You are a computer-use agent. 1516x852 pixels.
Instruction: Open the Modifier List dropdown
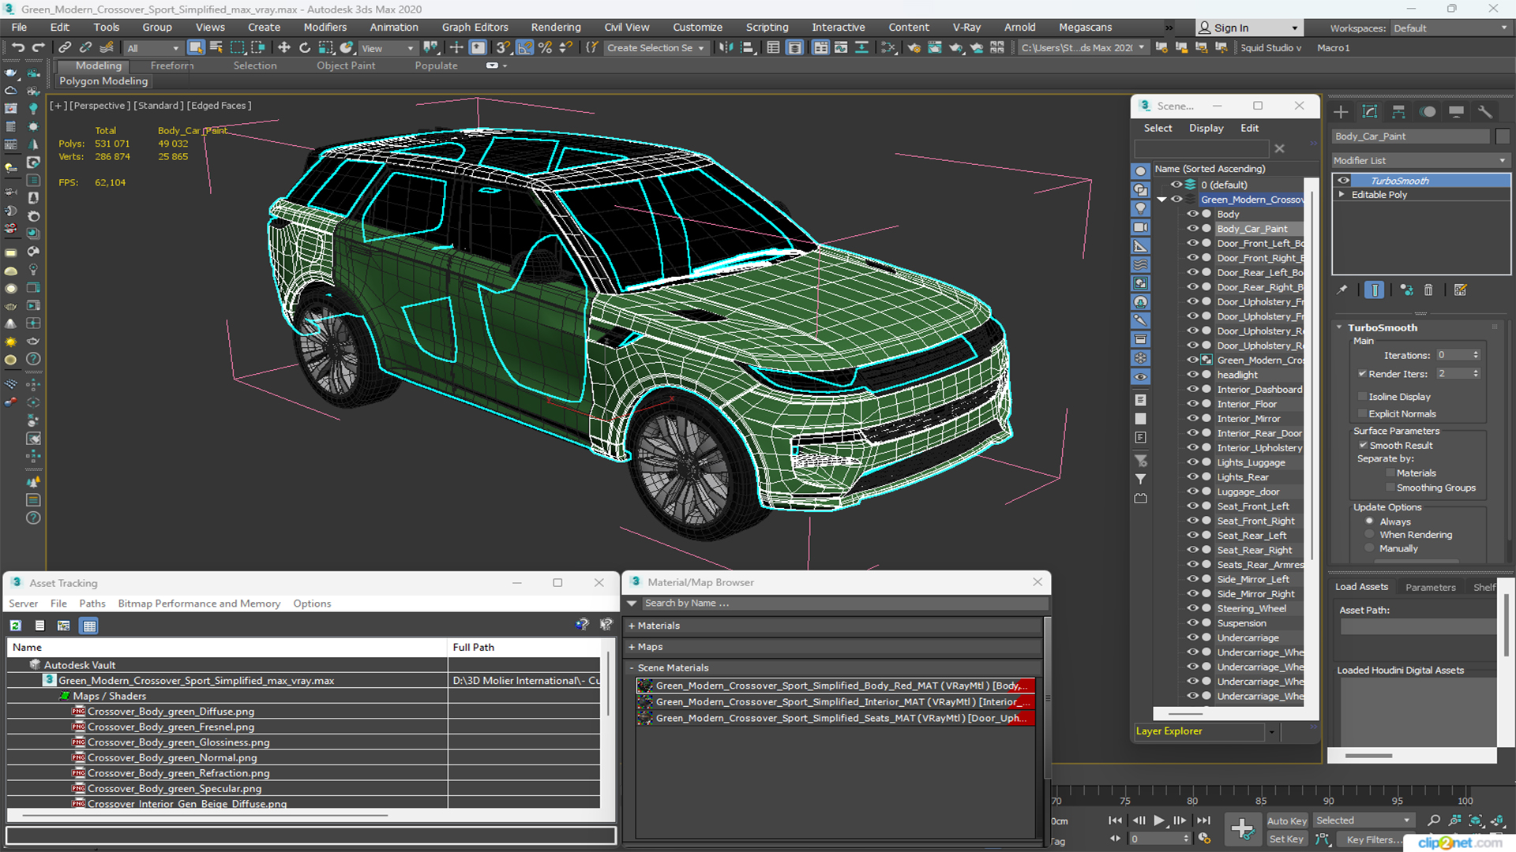click(1420, 160)
